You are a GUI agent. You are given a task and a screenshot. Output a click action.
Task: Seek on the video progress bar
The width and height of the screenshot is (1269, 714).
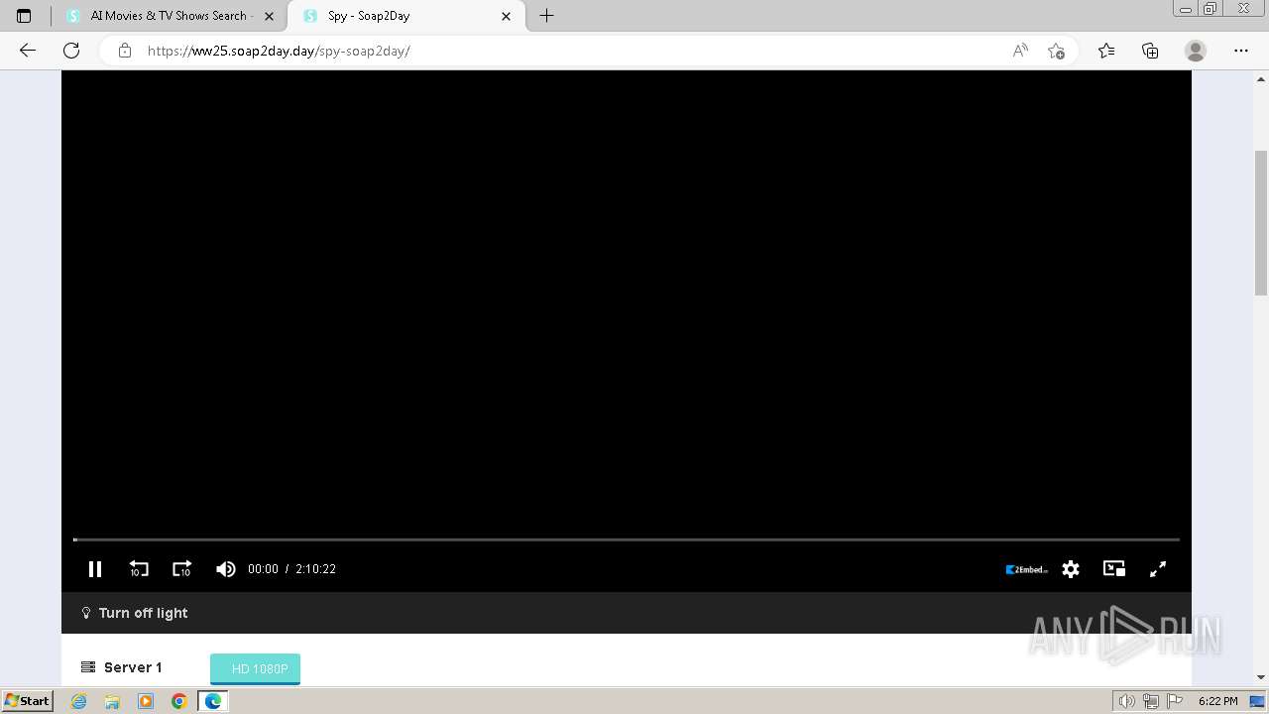(x=627, y=539)
